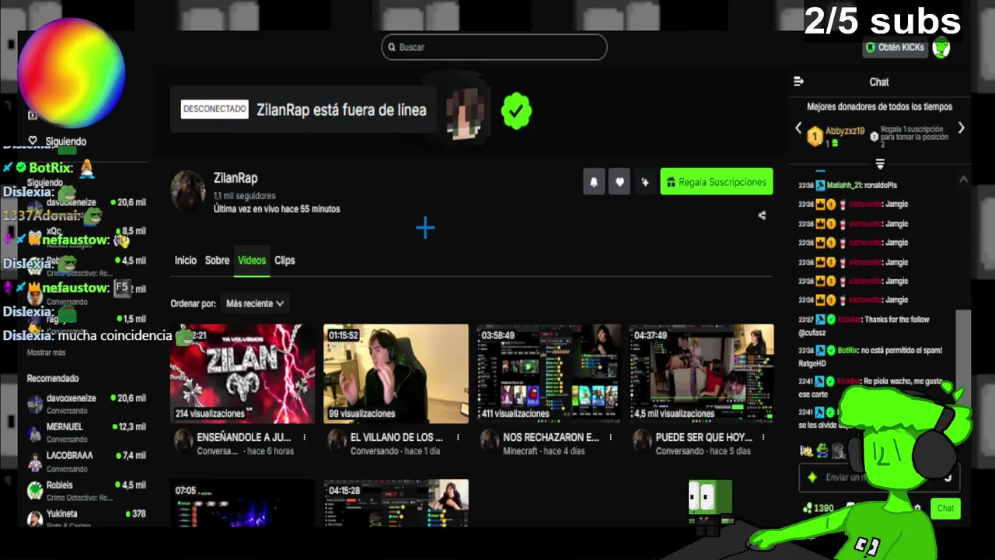Open Siguiendo heading with heart in sidebar
The height and width of the screenshot is (560, 995).
[x=58, y=142]
